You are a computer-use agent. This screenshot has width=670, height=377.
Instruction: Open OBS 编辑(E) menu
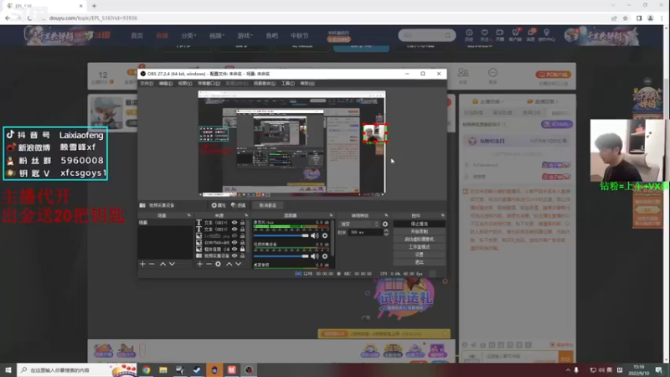(165, 83)
